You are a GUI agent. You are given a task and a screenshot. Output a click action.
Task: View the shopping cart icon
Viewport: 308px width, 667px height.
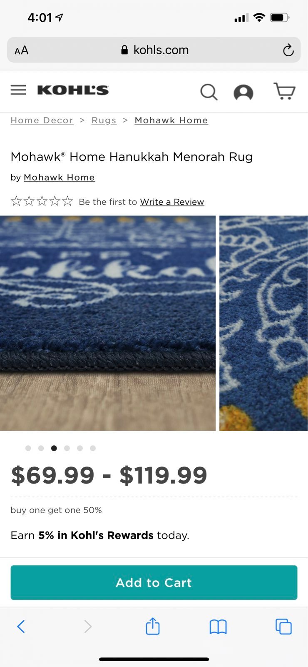(284, 91)
